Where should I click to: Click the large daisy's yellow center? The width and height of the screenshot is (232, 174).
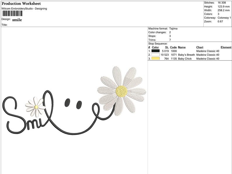tap(122, 91)
